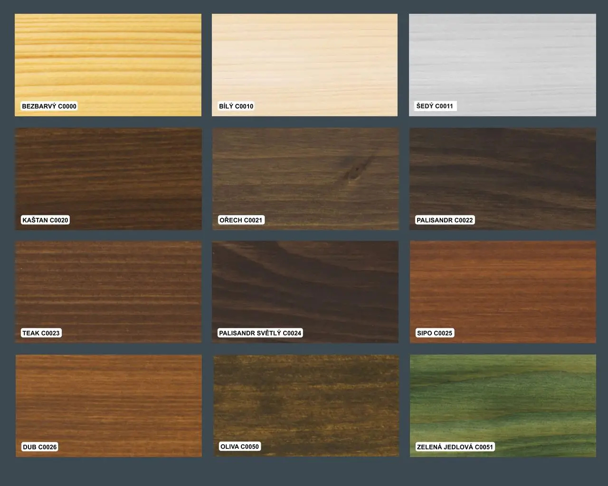The width and height of the screenshot is (608, 486).
Task: Select the Bezbarvý C0000 wood swatch
Action: 108,65
